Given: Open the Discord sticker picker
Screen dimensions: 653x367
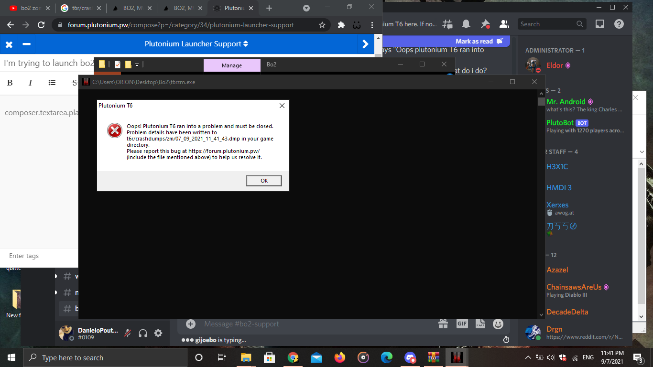Looking at the screenshot, I should tap(480, 324).
